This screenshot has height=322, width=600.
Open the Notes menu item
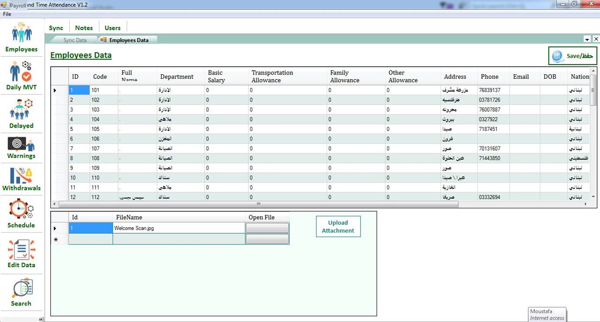point(84,28)
